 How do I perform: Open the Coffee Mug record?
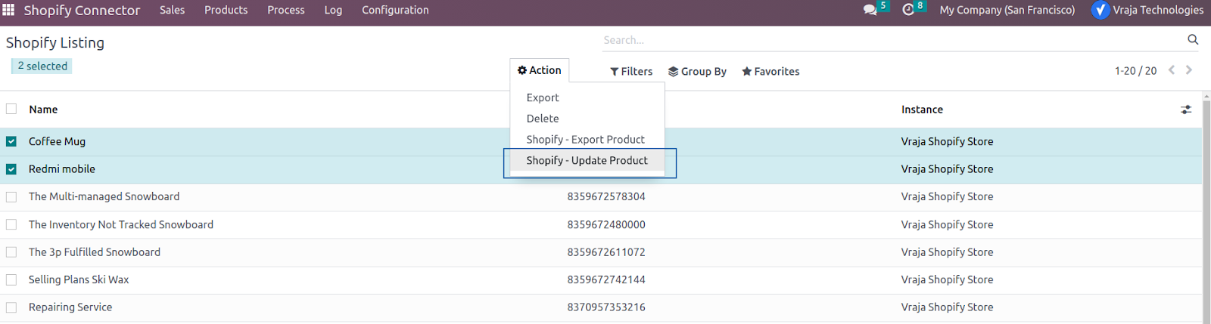point(57,141)
